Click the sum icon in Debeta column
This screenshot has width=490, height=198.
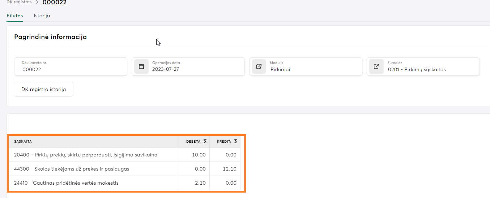pos(205,142)
